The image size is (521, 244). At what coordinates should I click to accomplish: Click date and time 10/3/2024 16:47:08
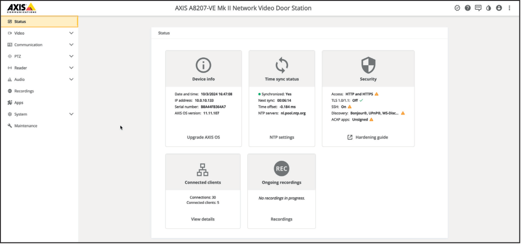click(216, 94)
